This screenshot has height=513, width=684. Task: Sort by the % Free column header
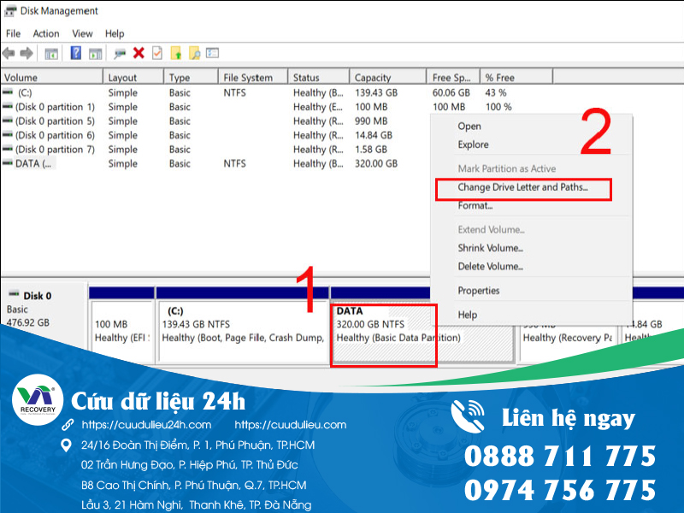516,77
